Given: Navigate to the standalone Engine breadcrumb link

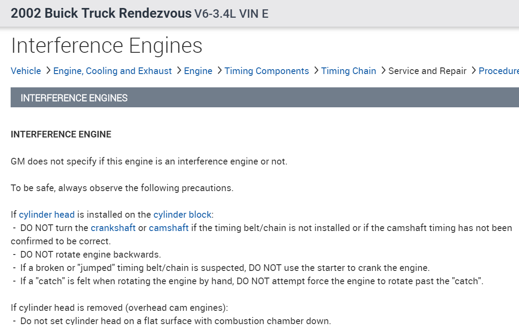Looking at the screenshot, I should [x=198, y=71].
